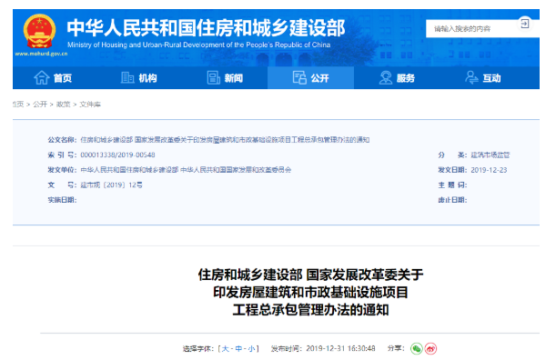Screen dimensions: 556x360
Task: Click the 实施日期 field label
Action: click(62, 200)
